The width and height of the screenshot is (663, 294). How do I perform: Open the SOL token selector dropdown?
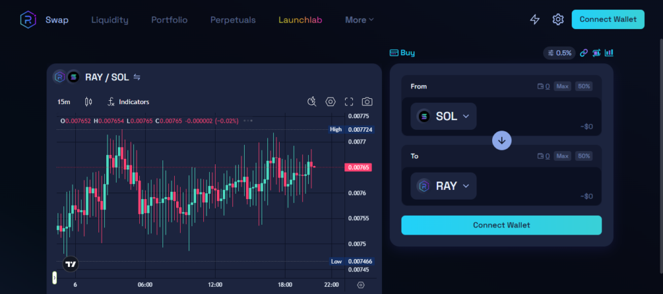coord(444,116)
